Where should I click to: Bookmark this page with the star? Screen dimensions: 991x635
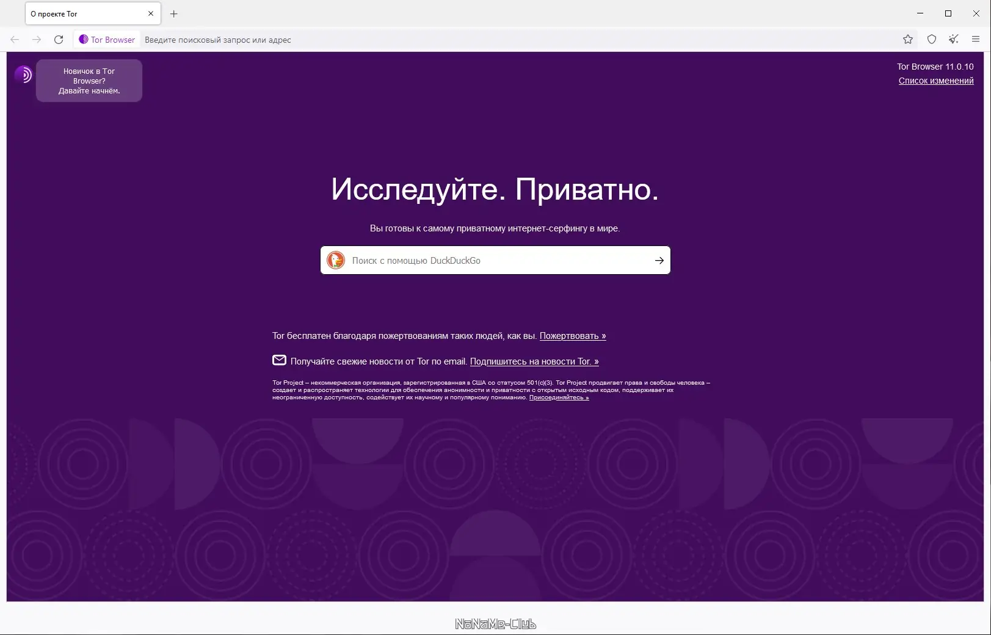coord(908,40)
